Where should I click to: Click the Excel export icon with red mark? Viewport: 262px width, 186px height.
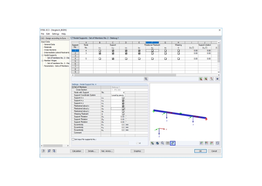[201, 79]
